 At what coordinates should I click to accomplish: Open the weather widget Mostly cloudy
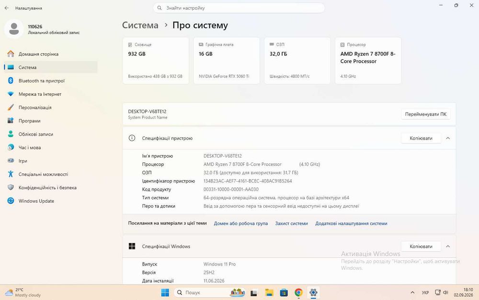click(x=23, y=292)
